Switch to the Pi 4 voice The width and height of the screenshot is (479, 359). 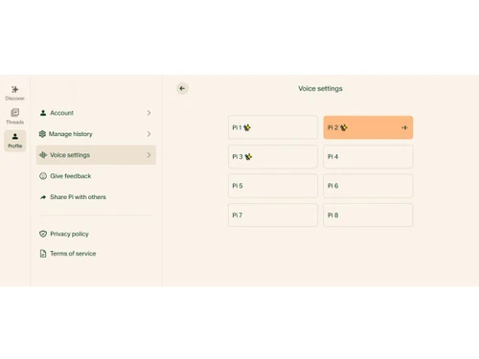pyautogui.click(x=368, y=157)
